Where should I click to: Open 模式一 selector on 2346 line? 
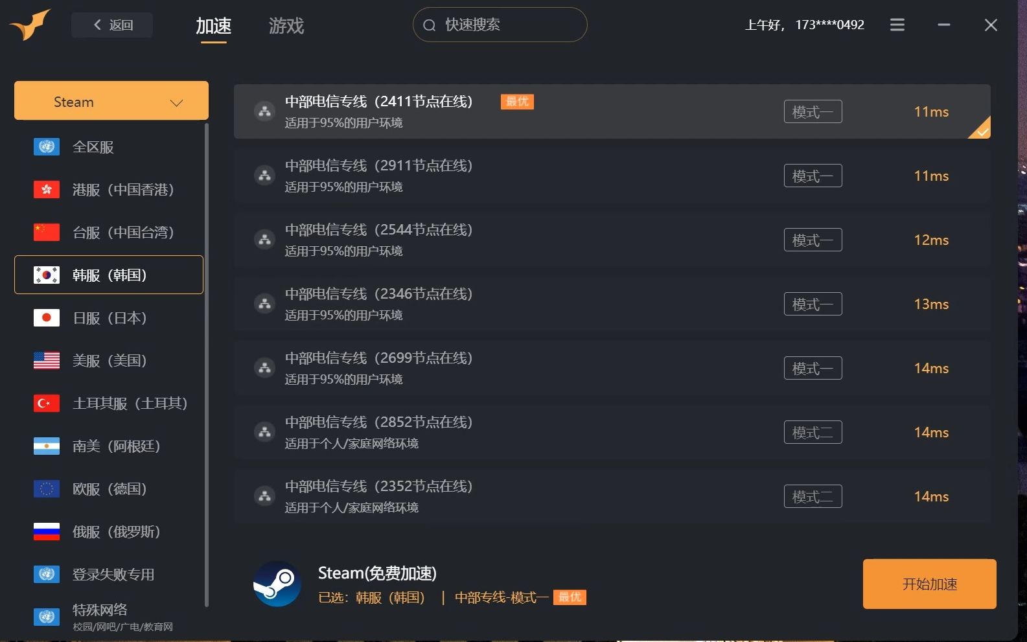(813, 304)
